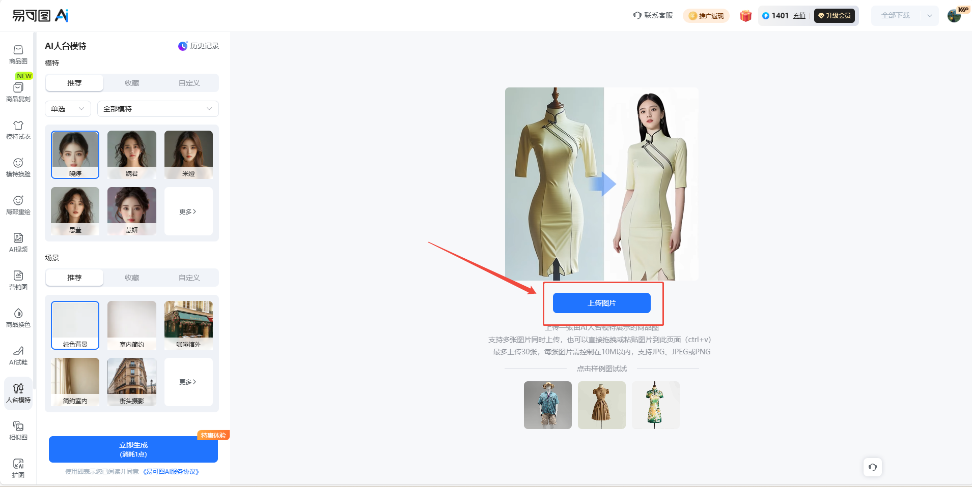This screenshot has height=487, width=972.
Task: Switch to 收藏 tab under 场景
Action: (132, 278)
